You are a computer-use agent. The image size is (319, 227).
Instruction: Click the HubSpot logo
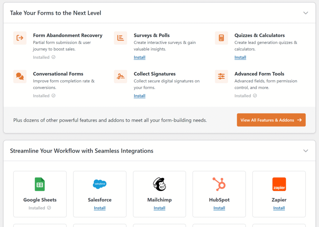(x=219, y=184)
